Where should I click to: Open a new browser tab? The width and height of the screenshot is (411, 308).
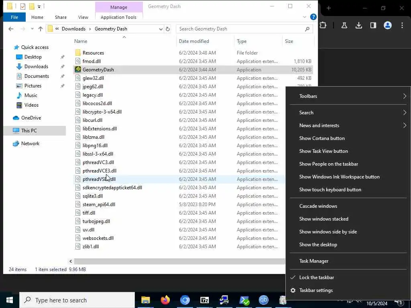pos(329,8)
